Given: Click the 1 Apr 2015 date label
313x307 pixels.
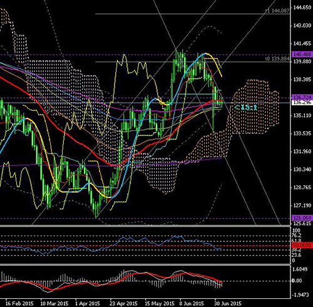Looking at the screenshot, I should [x=88, y=303].
